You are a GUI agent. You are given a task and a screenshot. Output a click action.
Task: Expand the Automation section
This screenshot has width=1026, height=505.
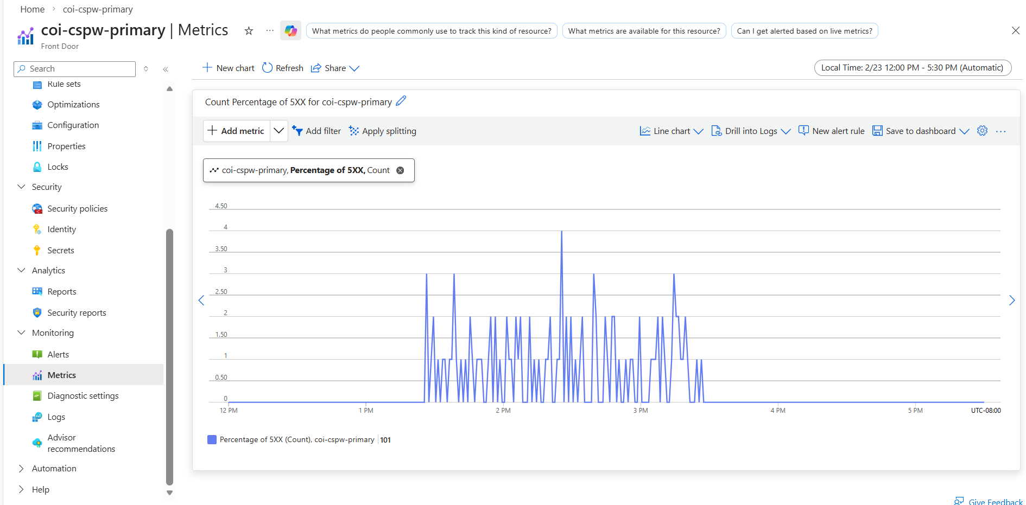pyautogui.click(x=21, y=469)
